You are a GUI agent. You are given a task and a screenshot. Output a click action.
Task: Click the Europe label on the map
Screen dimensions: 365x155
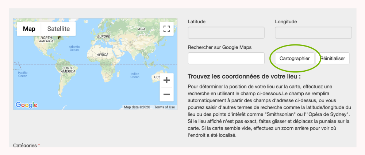(104, 36)
